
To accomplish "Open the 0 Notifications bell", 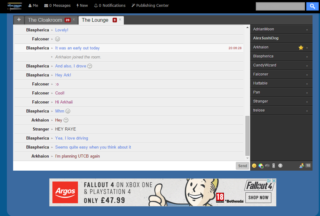I will (x=109, y=6).
